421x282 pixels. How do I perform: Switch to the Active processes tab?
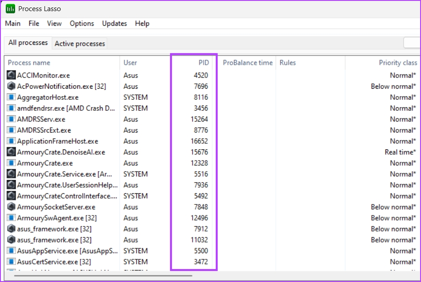pyautogui.click(x=80, y=43)
